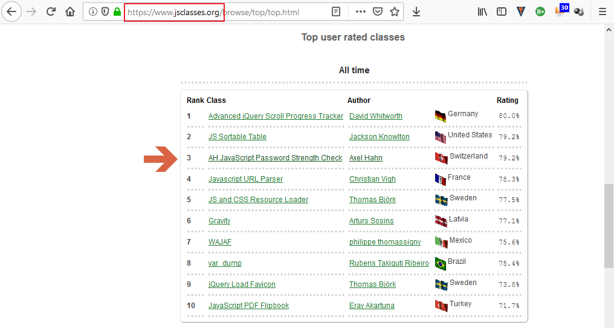Bookmark this page with the star

tap(395, 11)
